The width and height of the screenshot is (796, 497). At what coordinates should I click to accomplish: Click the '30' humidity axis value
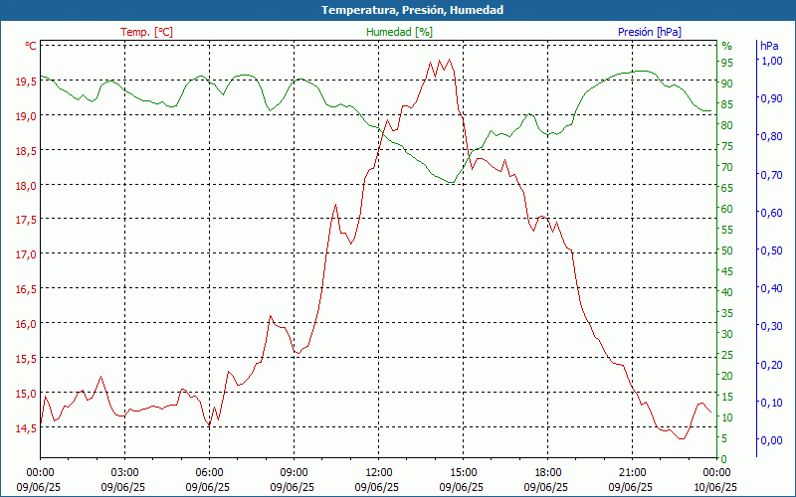(727, 334)
